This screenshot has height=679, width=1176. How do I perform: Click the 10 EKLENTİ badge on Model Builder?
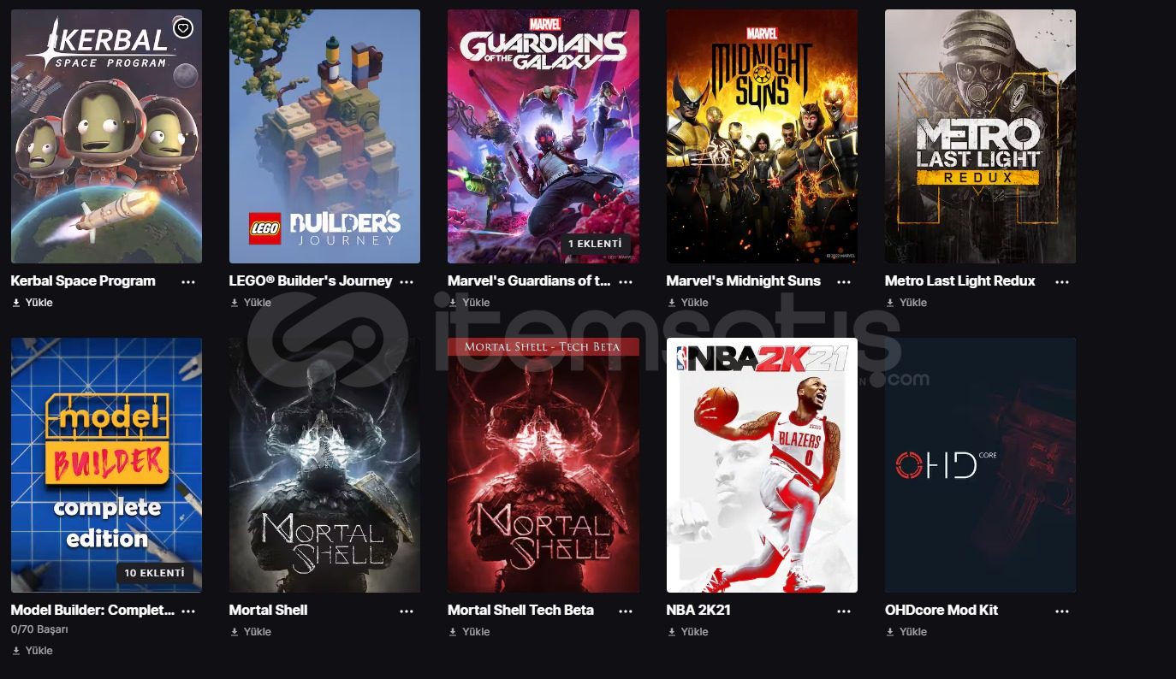155,573
